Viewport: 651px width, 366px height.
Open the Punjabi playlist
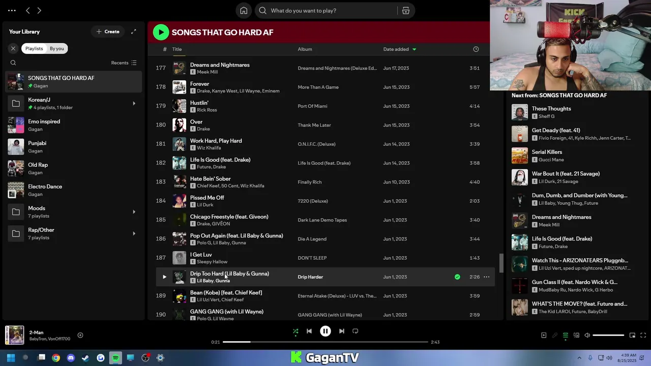click(x=74, y=147)
